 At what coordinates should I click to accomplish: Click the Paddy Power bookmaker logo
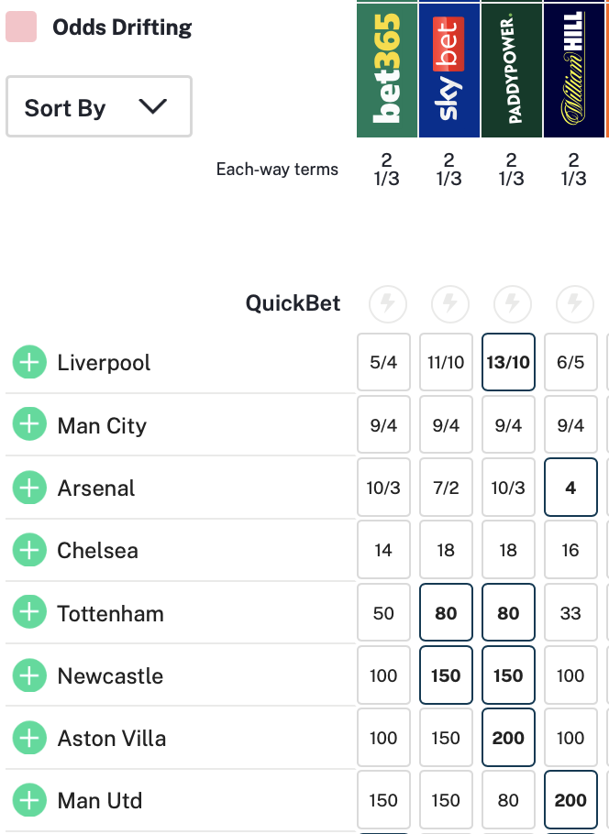pyautogui.click(x=512, y=69)
